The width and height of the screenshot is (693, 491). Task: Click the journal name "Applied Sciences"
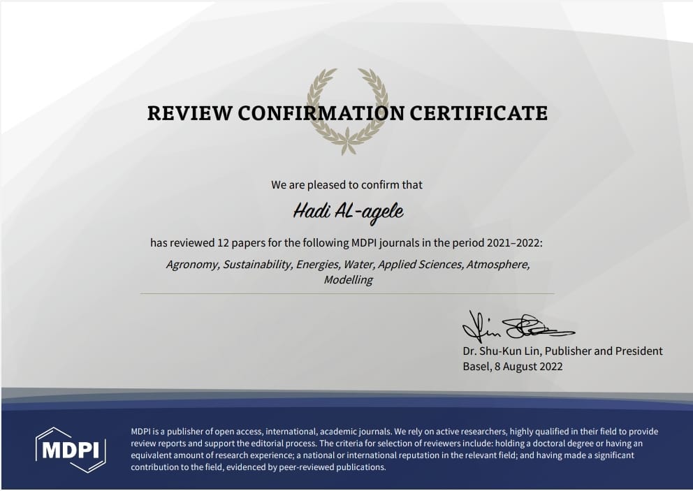421,264
